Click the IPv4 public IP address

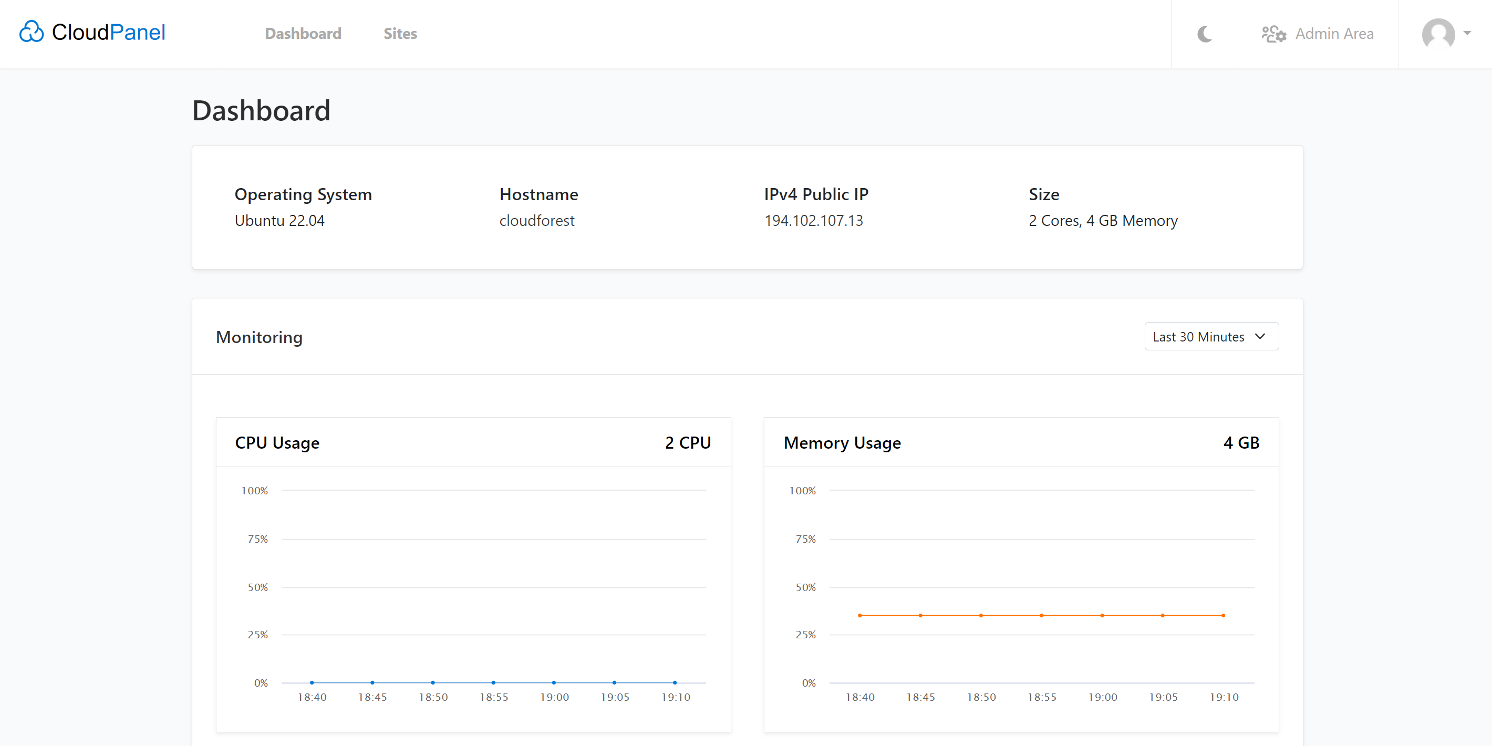tap(813, 221)
